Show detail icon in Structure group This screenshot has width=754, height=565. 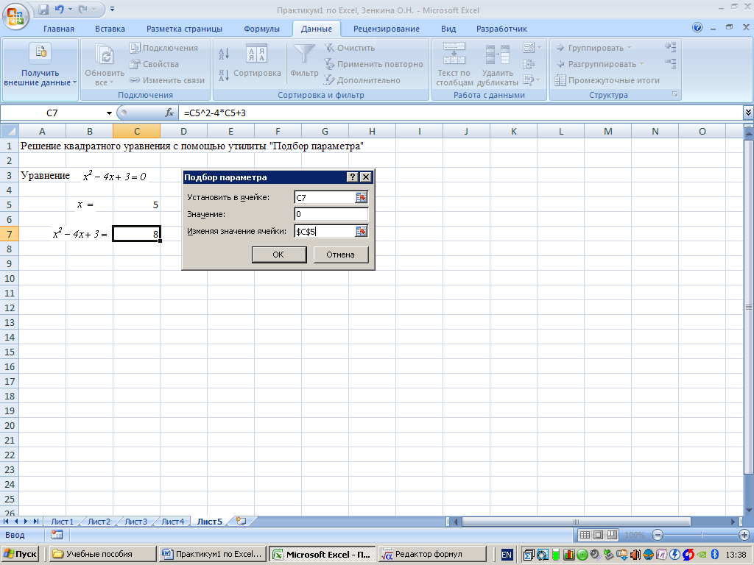671,47
